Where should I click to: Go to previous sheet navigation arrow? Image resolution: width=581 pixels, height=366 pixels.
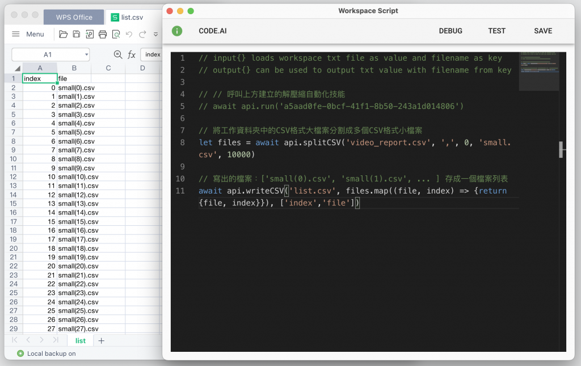click(28, 340)
